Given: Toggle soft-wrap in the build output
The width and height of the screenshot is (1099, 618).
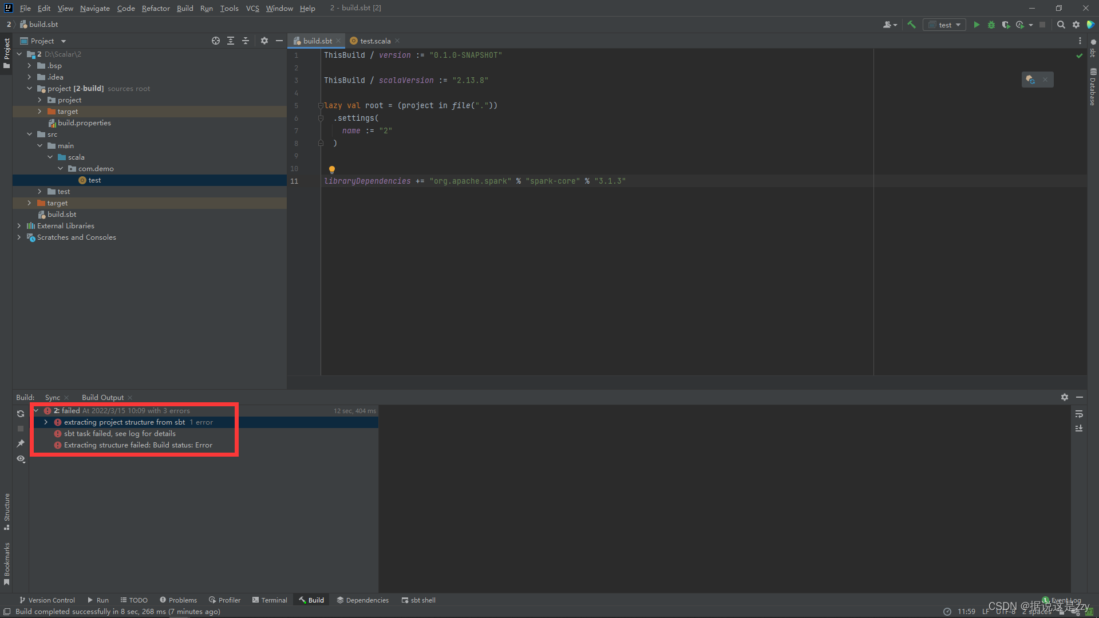Looking at the screenshot, I should [1079, 414].
